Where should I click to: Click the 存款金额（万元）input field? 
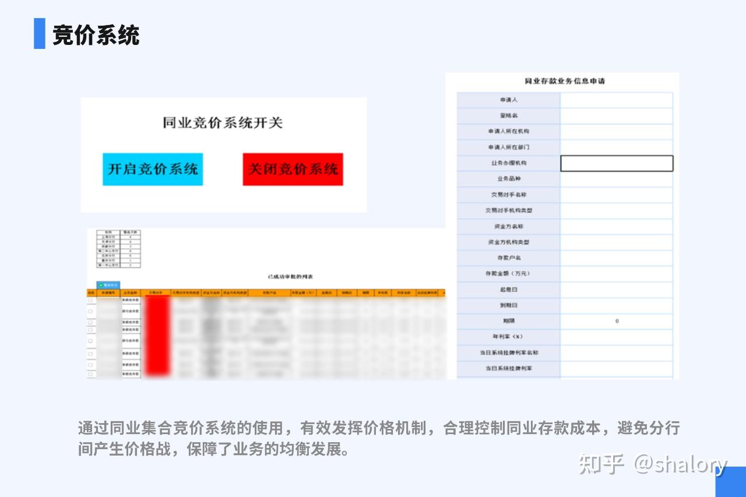tap(617, 273)
